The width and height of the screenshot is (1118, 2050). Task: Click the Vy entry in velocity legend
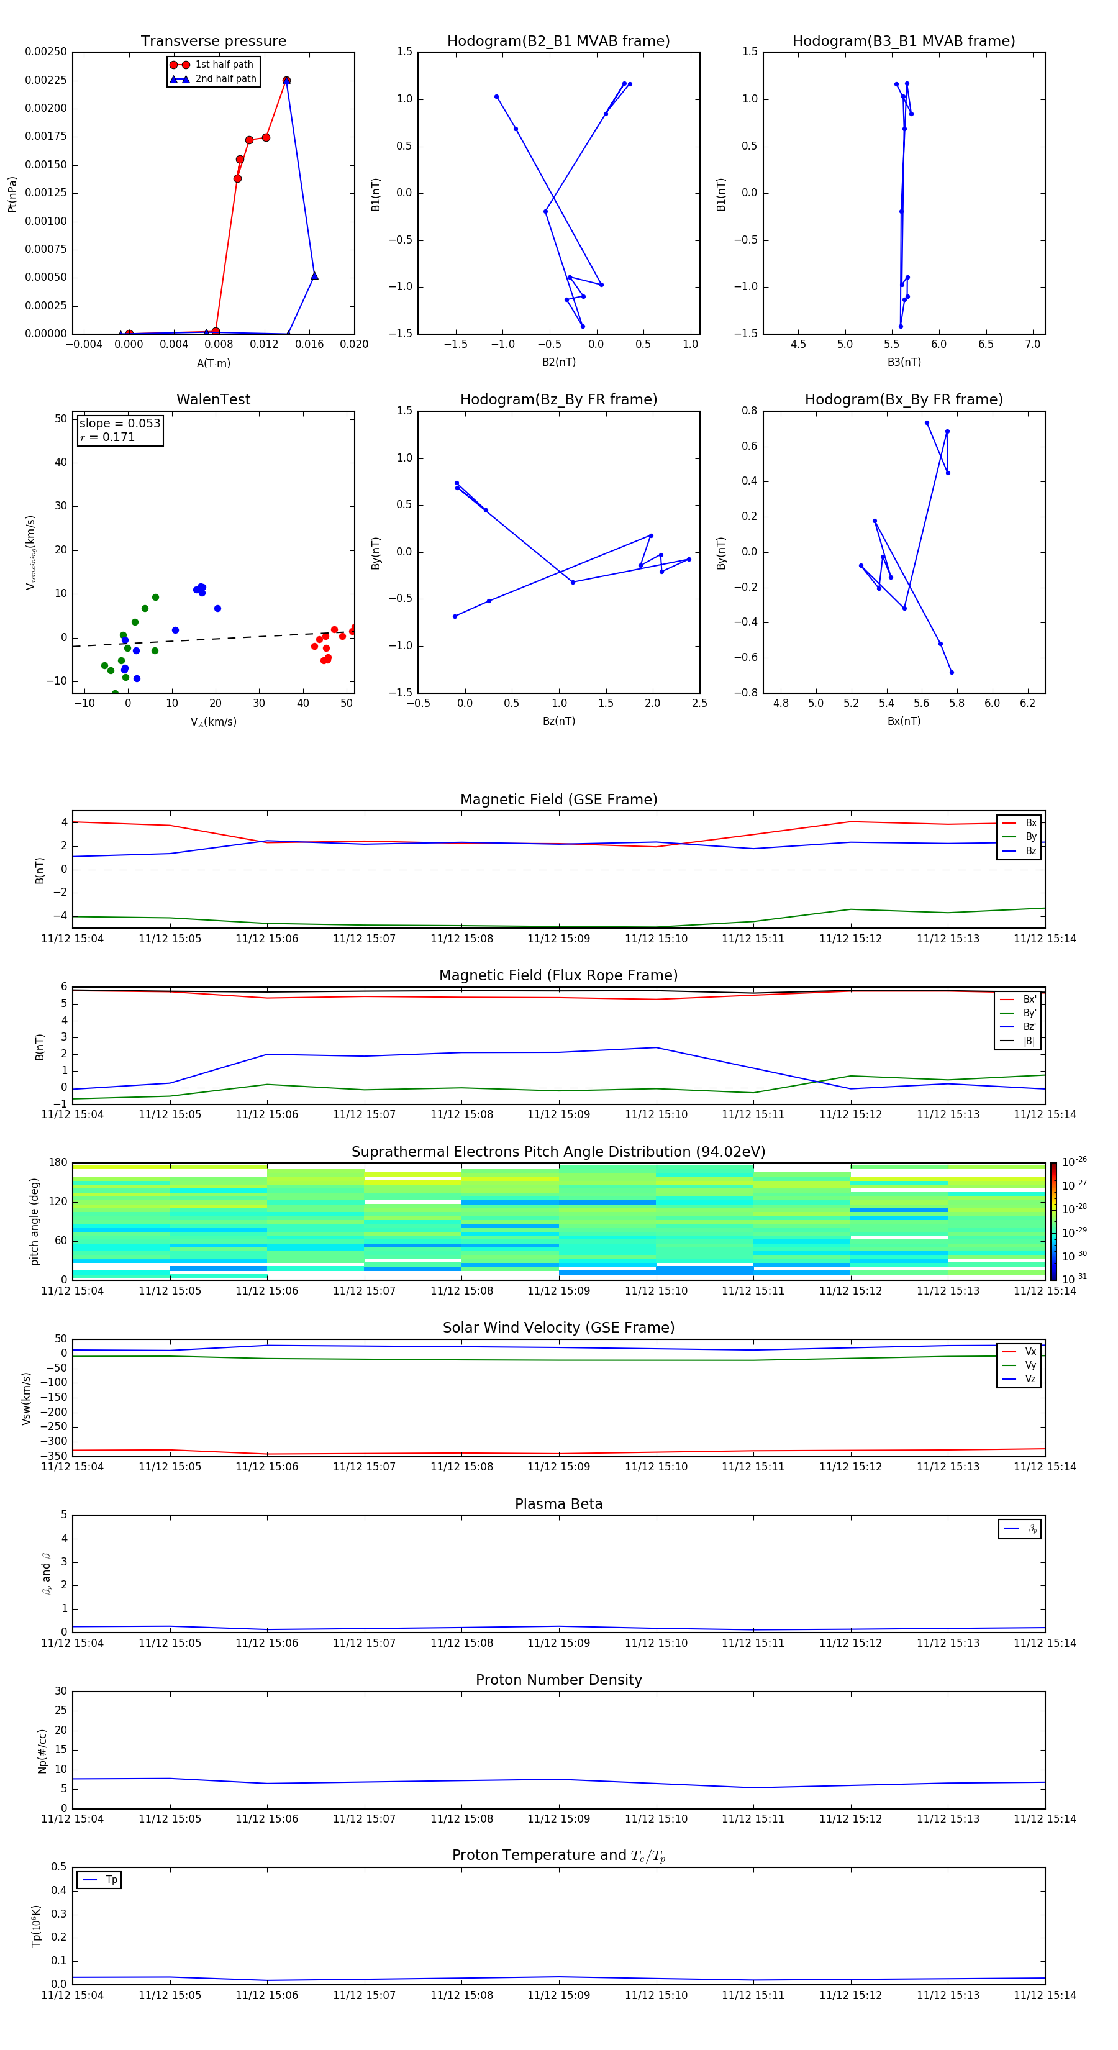coord(1019,1365)
